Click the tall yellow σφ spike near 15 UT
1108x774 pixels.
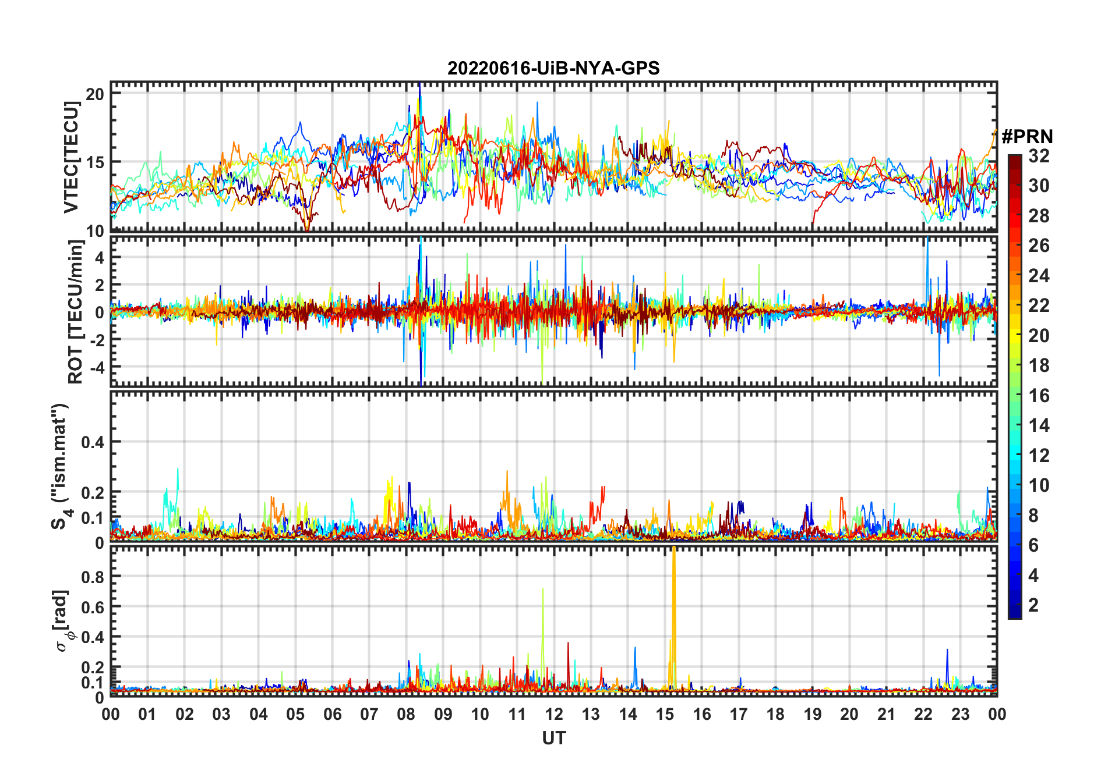[x=674, y=617]
